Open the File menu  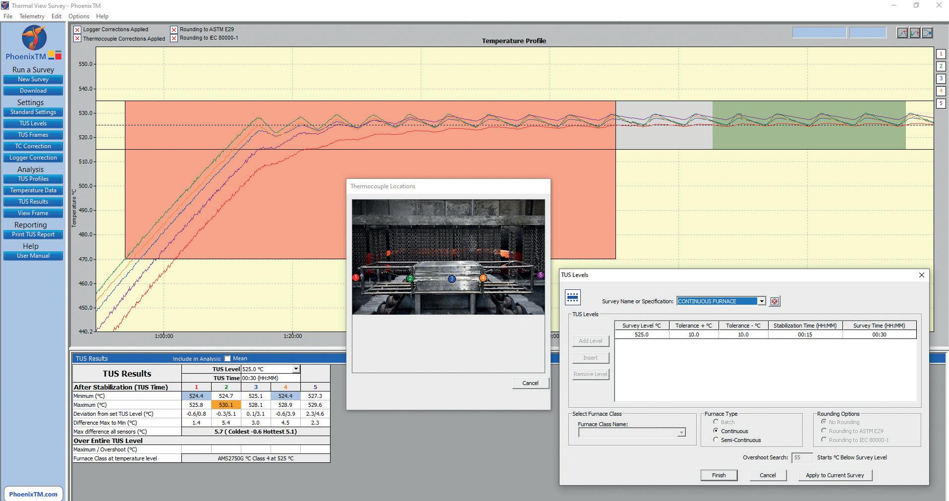tap(8, 16)
